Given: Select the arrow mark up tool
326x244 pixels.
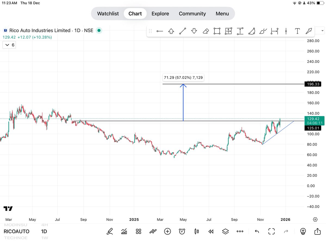Looking at the screenshot, I should 171,31.
